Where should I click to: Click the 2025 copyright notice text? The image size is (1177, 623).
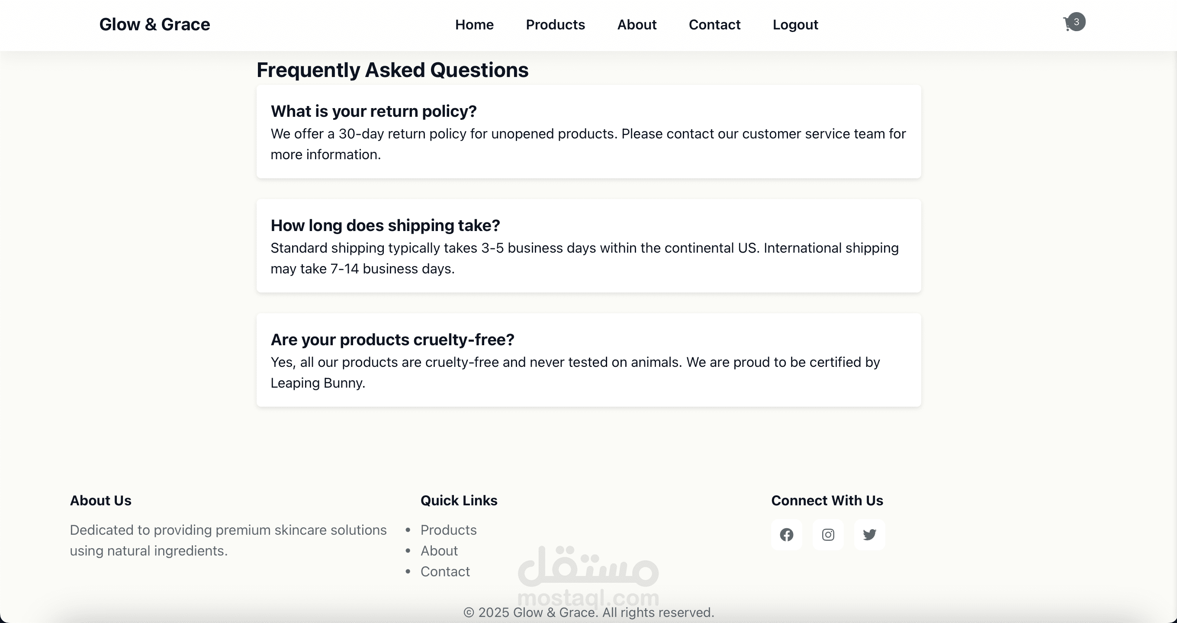pos(588,613)
